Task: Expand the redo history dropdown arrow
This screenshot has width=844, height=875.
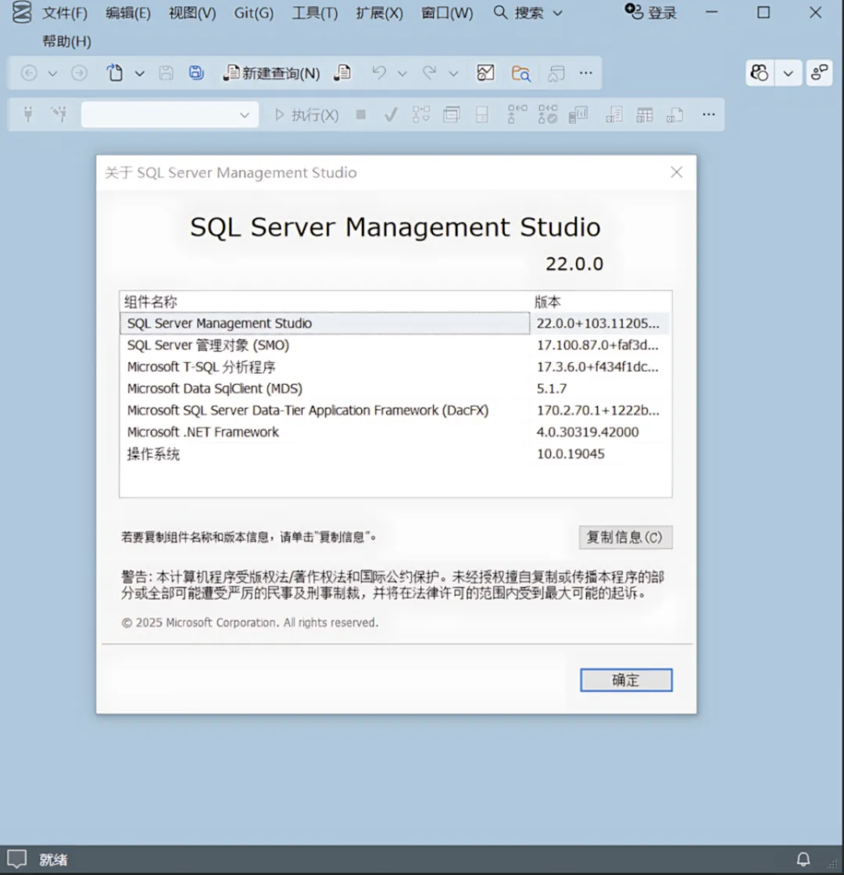Action: click(453, 74)
